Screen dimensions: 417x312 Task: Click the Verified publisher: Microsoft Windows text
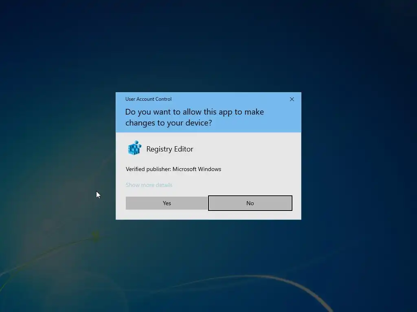tap(173, 169)
